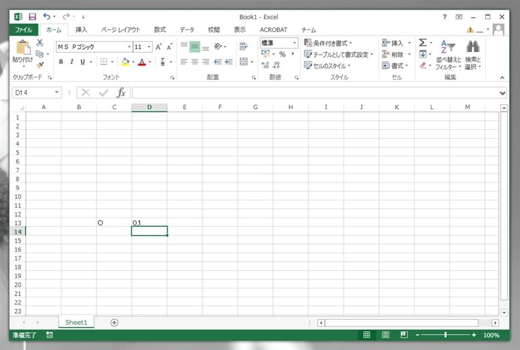Toggle Italic formatting
520x350 pixels.
click(72, 62)
